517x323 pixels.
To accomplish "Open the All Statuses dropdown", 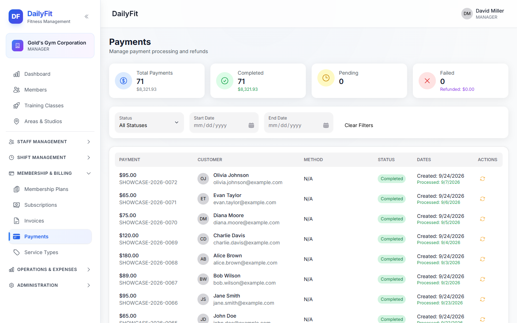I will coord(149,122).
